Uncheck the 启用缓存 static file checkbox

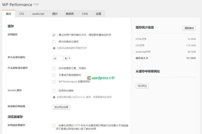tap(54, 35)
